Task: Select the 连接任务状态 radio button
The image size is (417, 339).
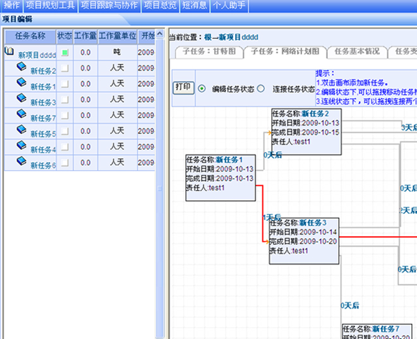Action: (260, 89)
